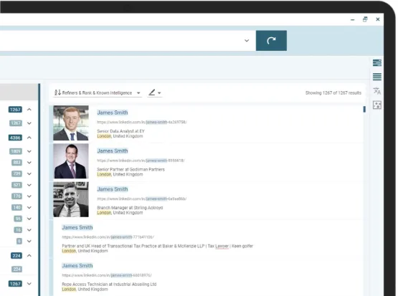Image resolution: width=398 pixels, height=296 pixels.
Task: Open James Smith Rope Access Technician result
Action: click(x=77, y=266)
